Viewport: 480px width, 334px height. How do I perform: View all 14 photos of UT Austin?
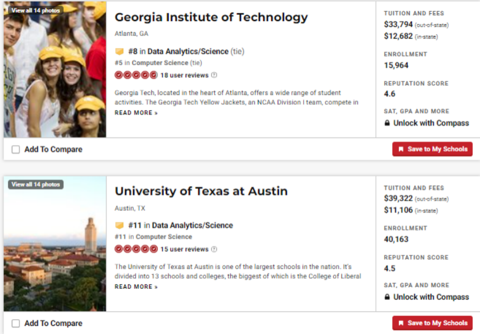(x=35, y=184)
